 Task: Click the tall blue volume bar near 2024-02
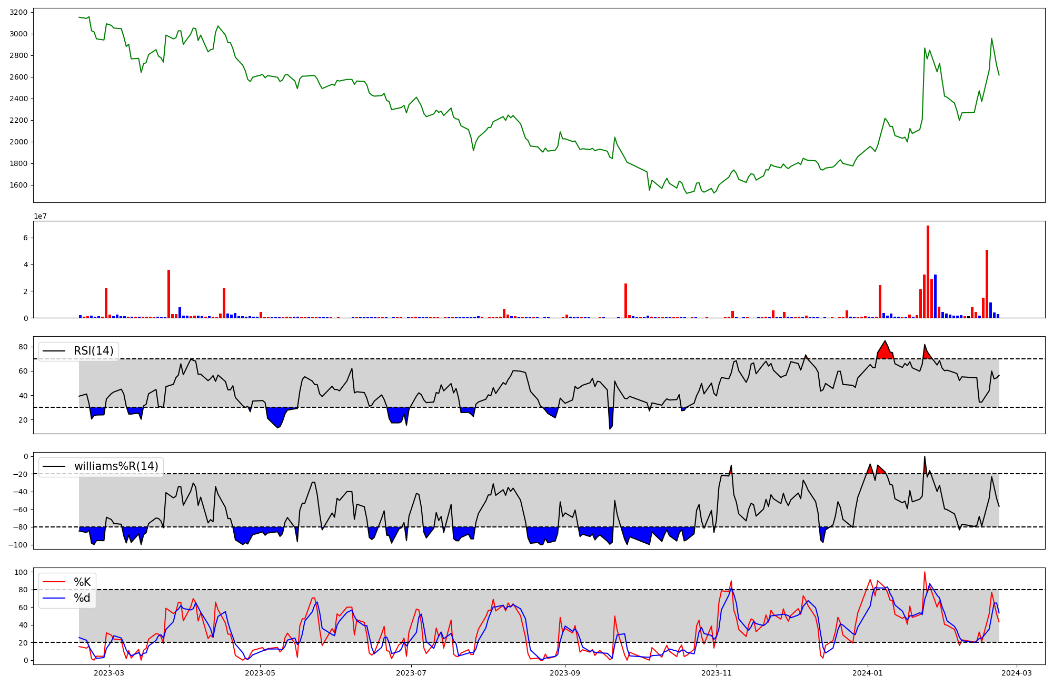click(x=935, y=296)
